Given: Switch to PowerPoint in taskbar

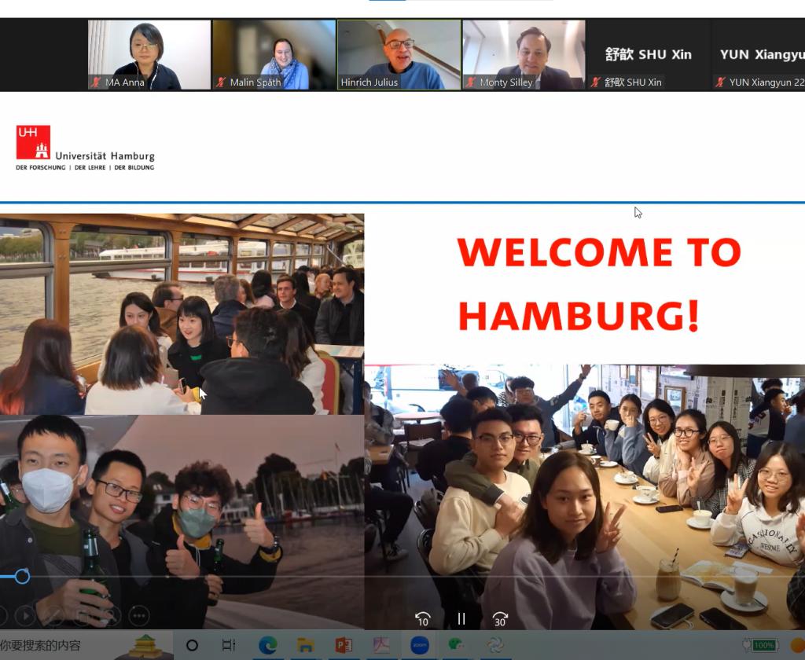Looking at the screenshot, I should [x=344, y=645].
